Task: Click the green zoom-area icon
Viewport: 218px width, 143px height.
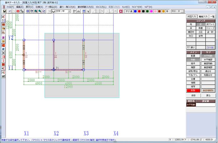Action: [36, 11]
